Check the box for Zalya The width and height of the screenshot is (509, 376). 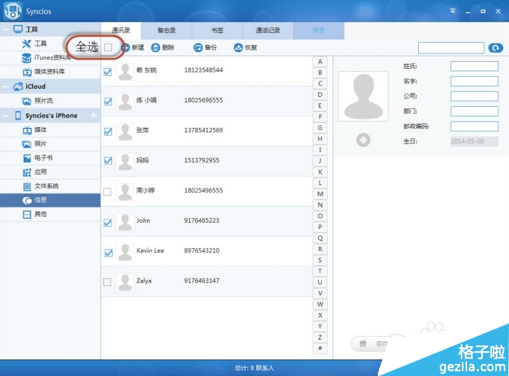[107, 282]
